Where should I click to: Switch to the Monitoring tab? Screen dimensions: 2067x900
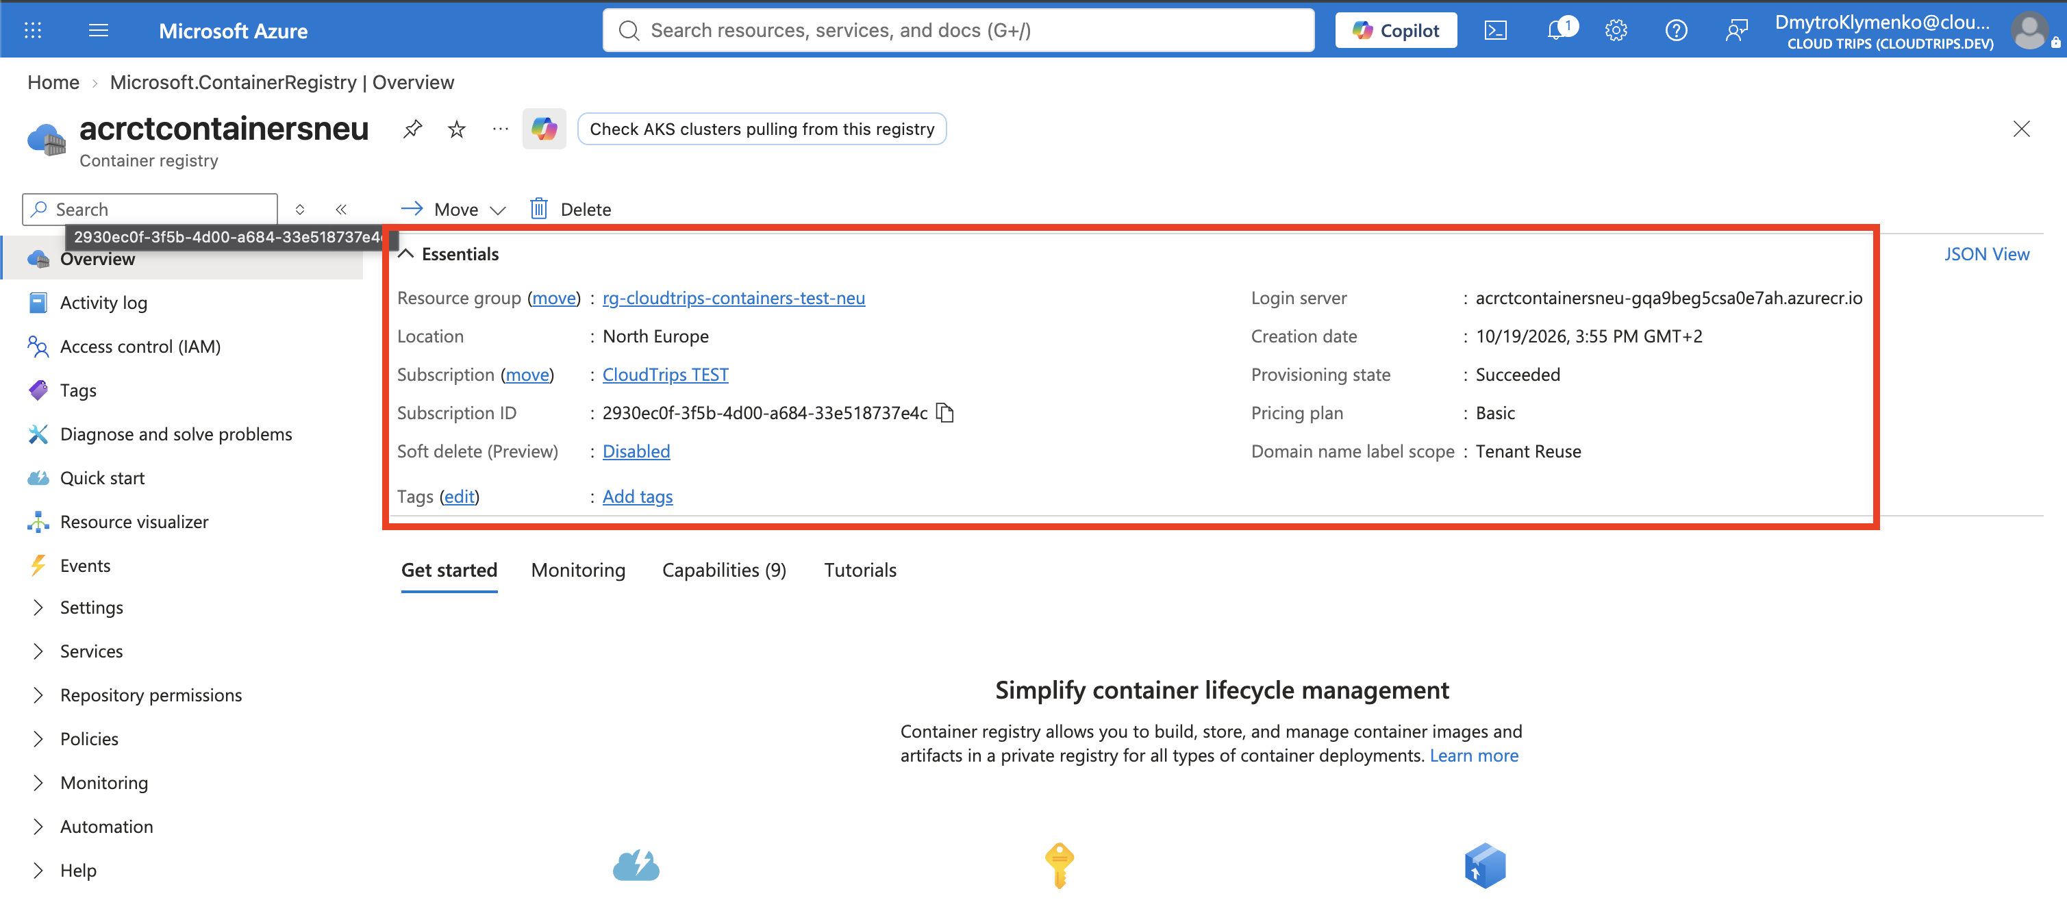[x=578, y=571]
